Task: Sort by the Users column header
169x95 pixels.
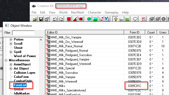Action: [163, 32]
